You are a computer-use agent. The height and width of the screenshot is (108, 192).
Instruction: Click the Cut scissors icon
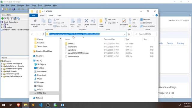[x=55, y=19]
